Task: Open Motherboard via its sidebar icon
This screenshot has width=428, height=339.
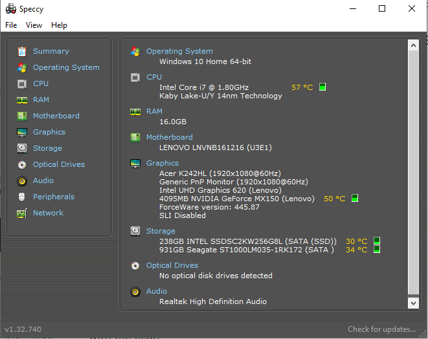Action: (x=22, y=116)
